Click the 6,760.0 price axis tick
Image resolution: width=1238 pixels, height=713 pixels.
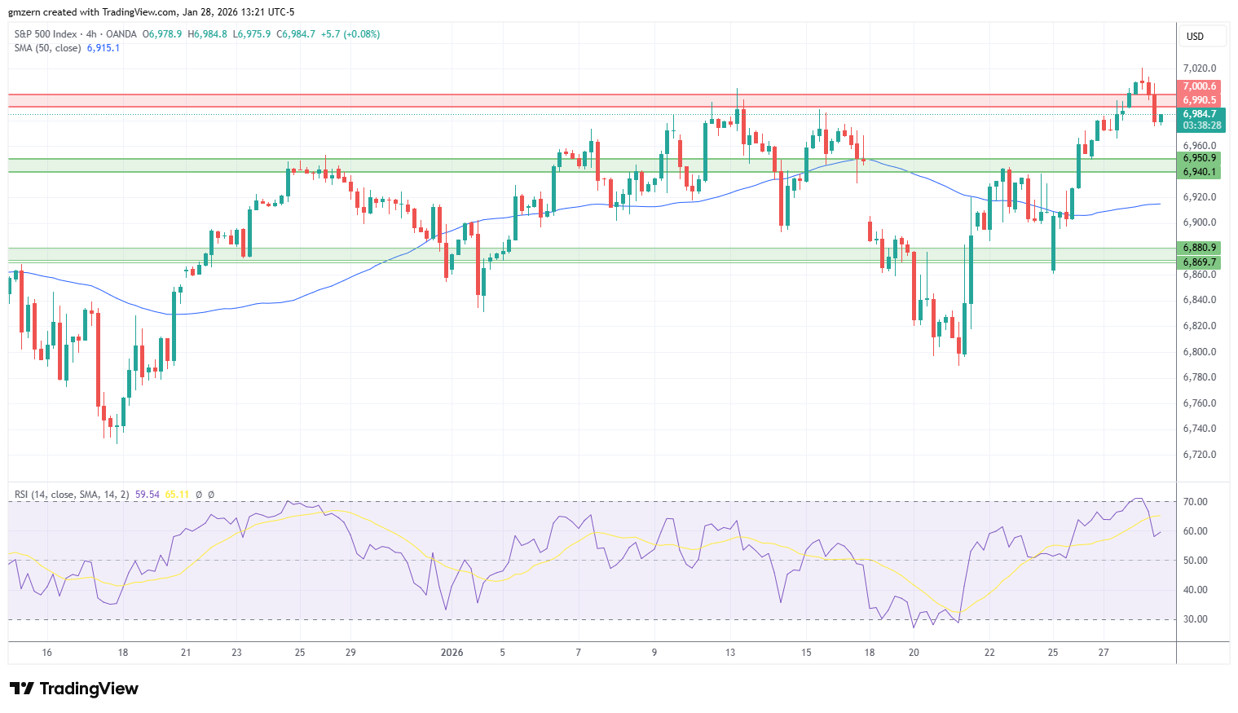pyautogui.click(x=1200, y=403)
